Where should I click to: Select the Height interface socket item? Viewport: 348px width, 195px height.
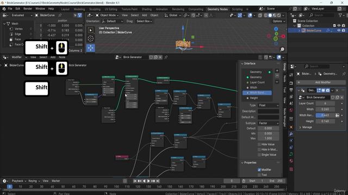click(x=257, y=98)
